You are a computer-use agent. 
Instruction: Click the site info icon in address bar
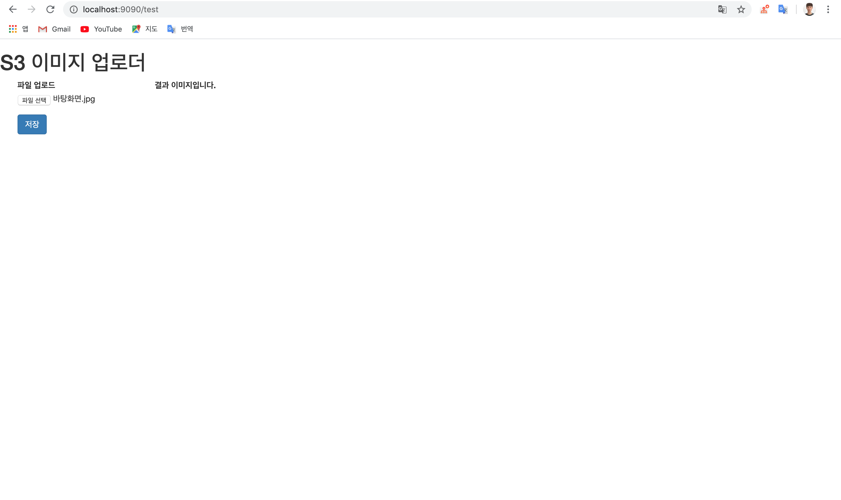pos(74,9)
